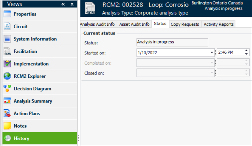This screenshot has height=146, width=252.
Task: Click the System Information list icon
Action: pos(7,39)
